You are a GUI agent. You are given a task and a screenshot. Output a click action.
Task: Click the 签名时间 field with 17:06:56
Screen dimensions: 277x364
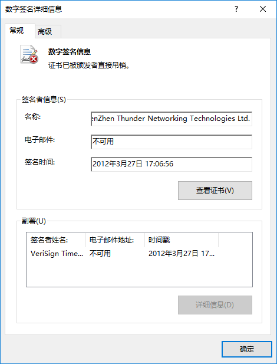coord(172,164)
